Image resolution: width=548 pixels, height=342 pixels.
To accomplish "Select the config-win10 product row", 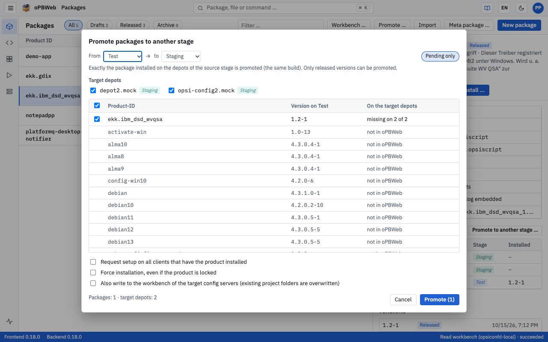I will click(274, 181).
